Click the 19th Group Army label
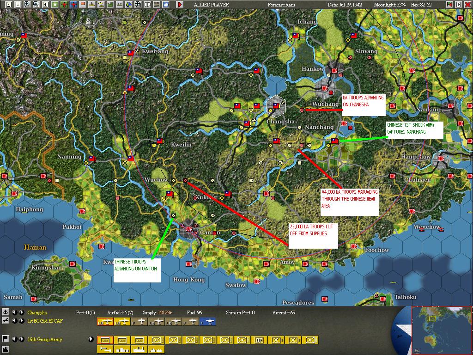The image size is (473, 355). pyautogui.click(x=45, y=339)
